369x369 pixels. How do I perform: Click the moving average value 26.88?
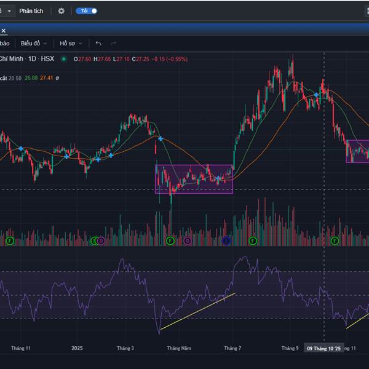(31, 78)
